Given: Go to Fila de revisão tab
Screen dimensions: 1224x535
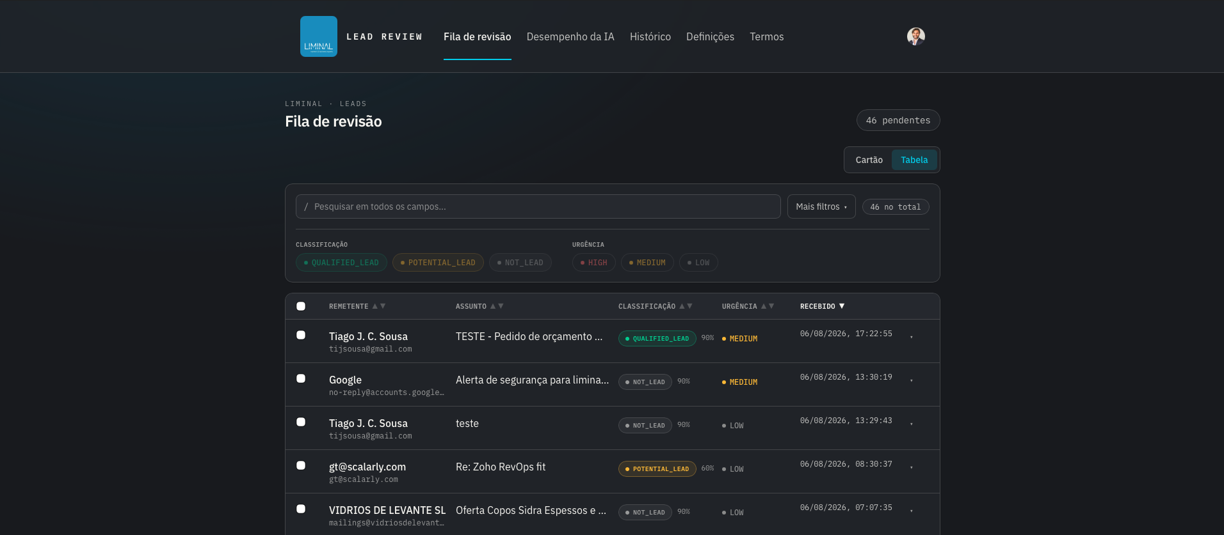Looking at the screenshot, I should [x=478, y=37].
